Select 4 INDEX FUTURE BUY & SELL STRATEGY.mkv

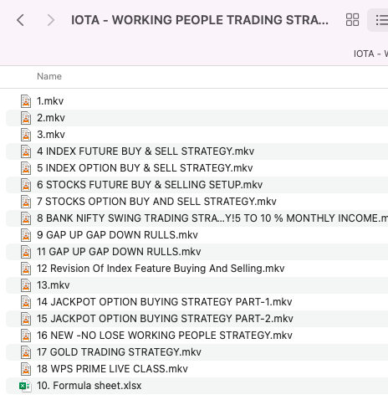coord(197,151)
